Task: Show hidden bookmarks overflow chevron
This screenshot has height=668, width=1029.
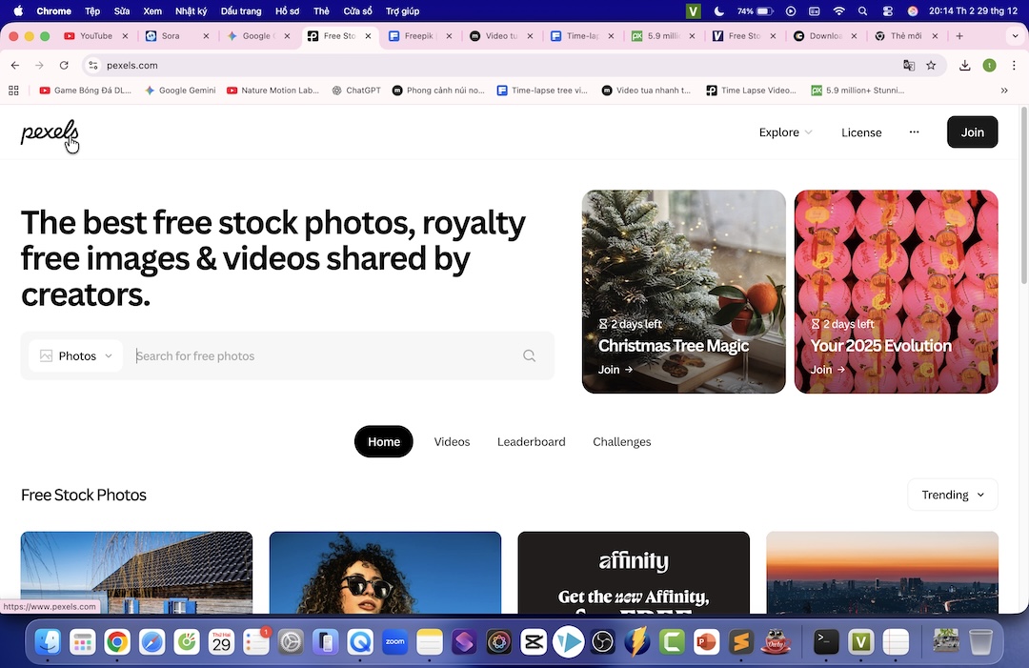Action: (x=1004, y=91)
